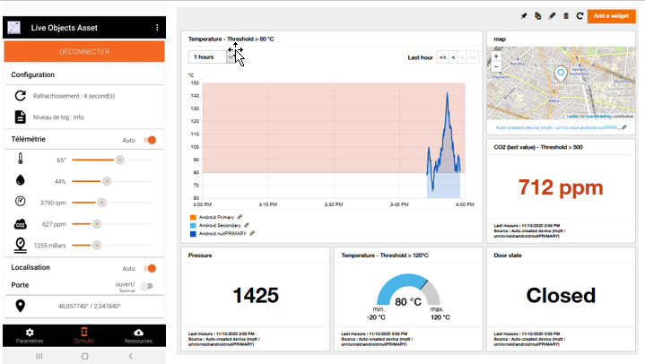Screen dimensions: 645x364
Task: Duplicate the dashboard with the copy icon
Action: pyautogui.click(x=537, y=16)
